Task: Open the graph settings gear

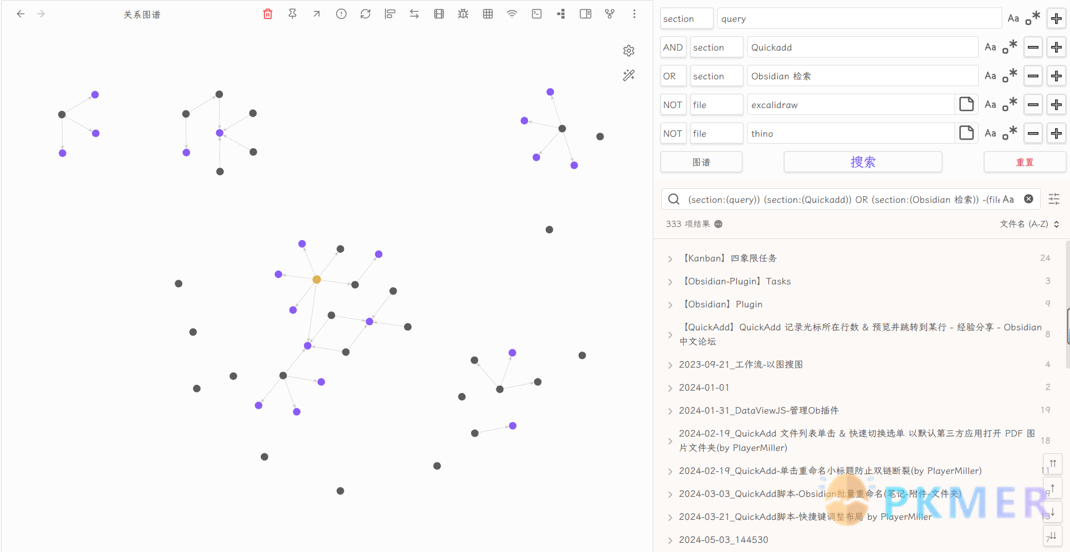Action: (x=629, y=51)
